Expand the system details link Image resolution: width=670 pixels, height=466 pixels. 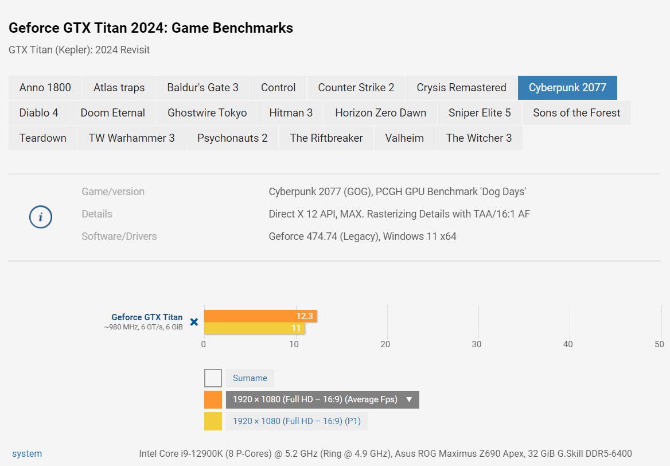(27, 453)
